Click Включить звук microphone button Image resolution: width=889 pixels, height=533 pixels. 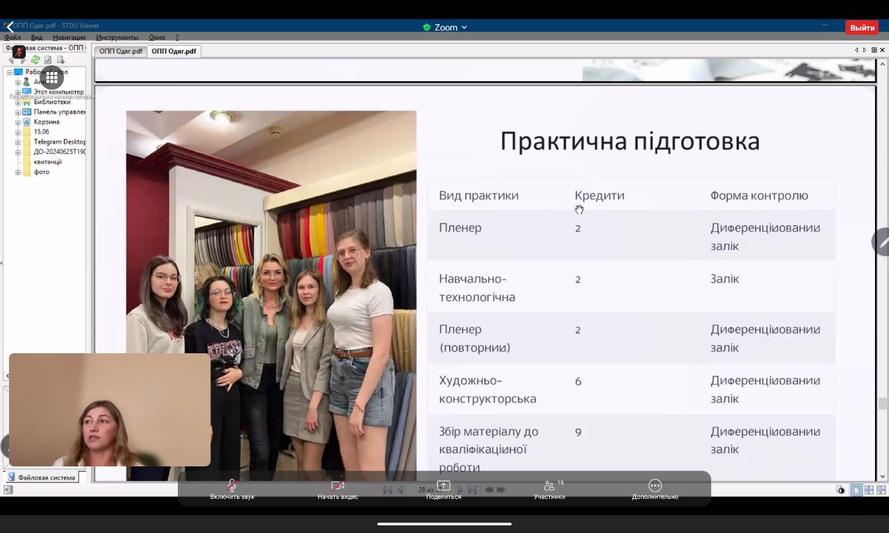232,489
